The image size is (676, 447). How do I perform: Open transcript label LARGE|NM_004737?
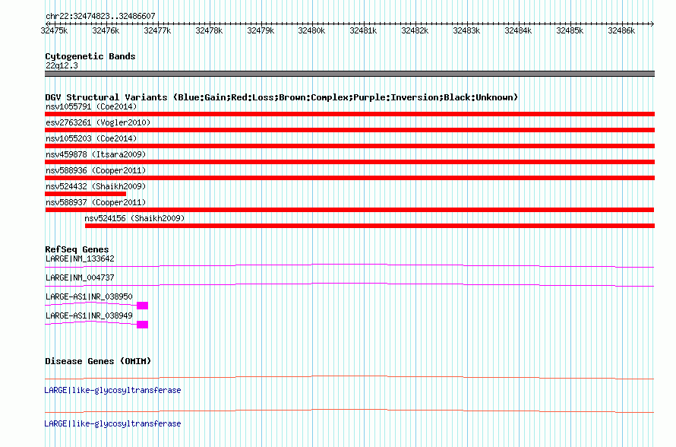(x=80, y=278)
